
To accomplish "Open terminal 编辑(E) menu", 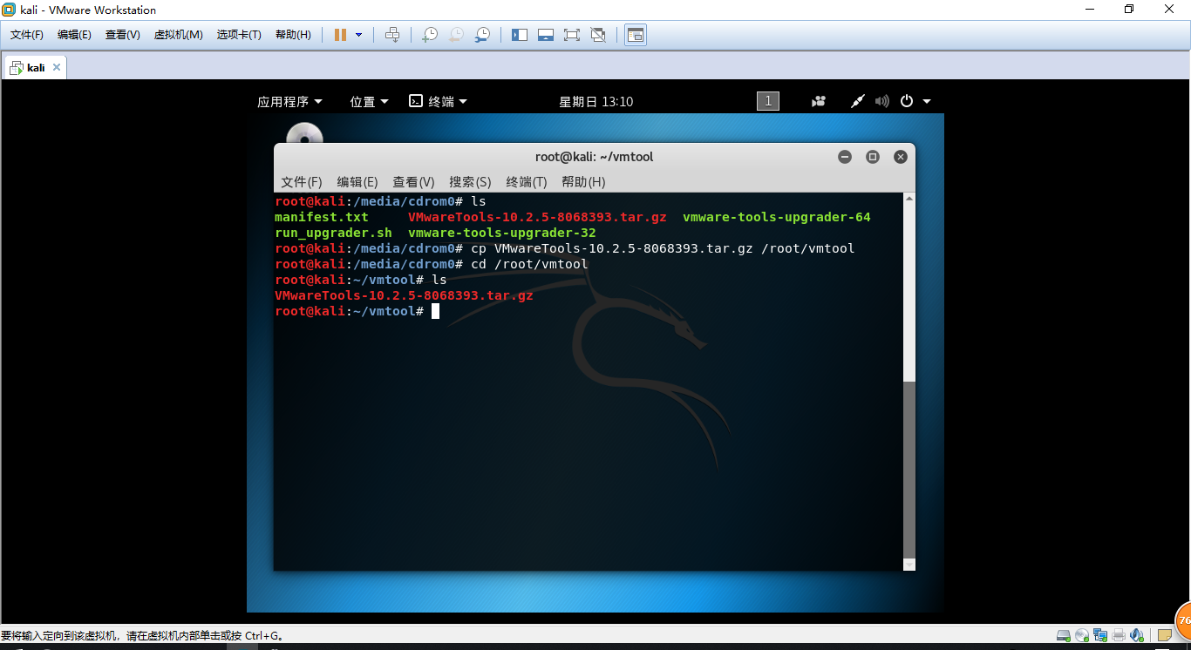I will (x=357, y=181).
